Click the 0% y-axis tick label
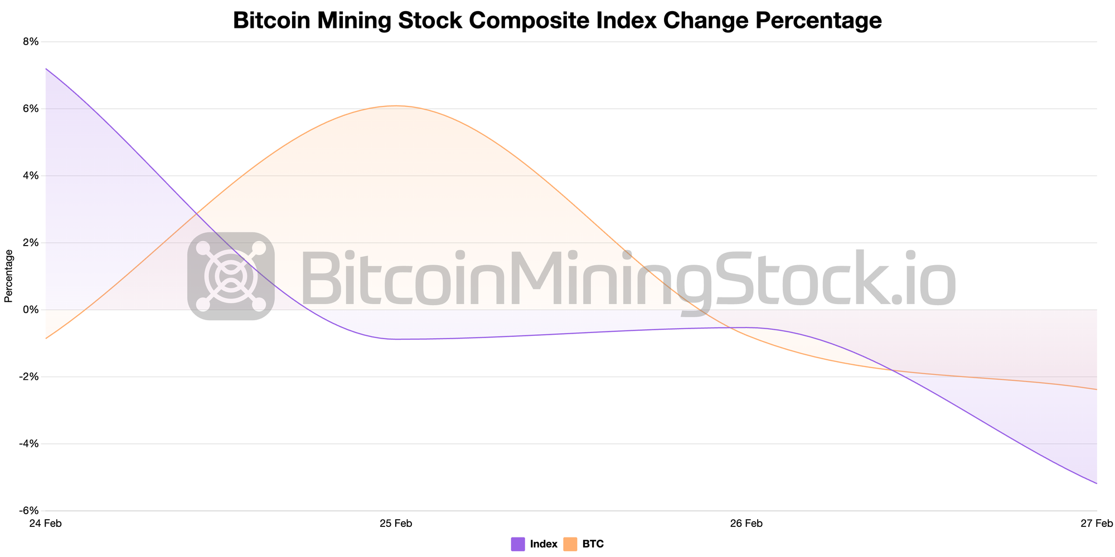The image size is (1115, 557). [30, 310]
